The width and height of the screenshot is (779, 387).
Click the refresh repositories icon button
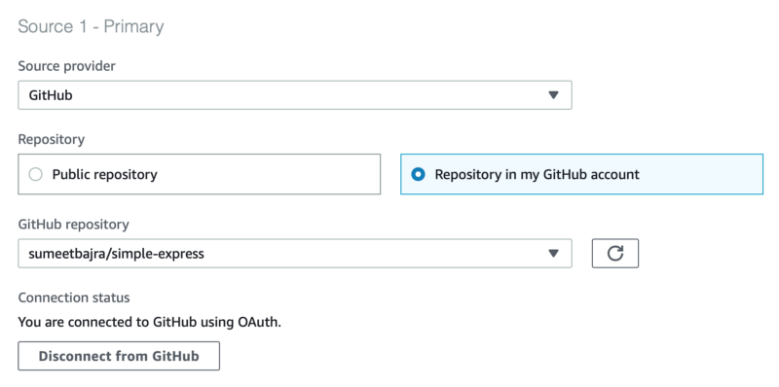point(615,254)
